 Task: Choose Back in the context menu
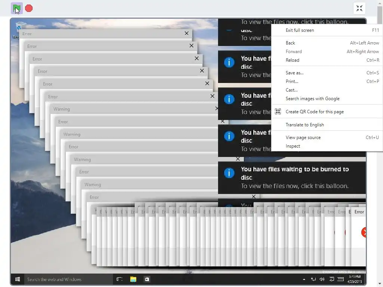coord(327,43)
